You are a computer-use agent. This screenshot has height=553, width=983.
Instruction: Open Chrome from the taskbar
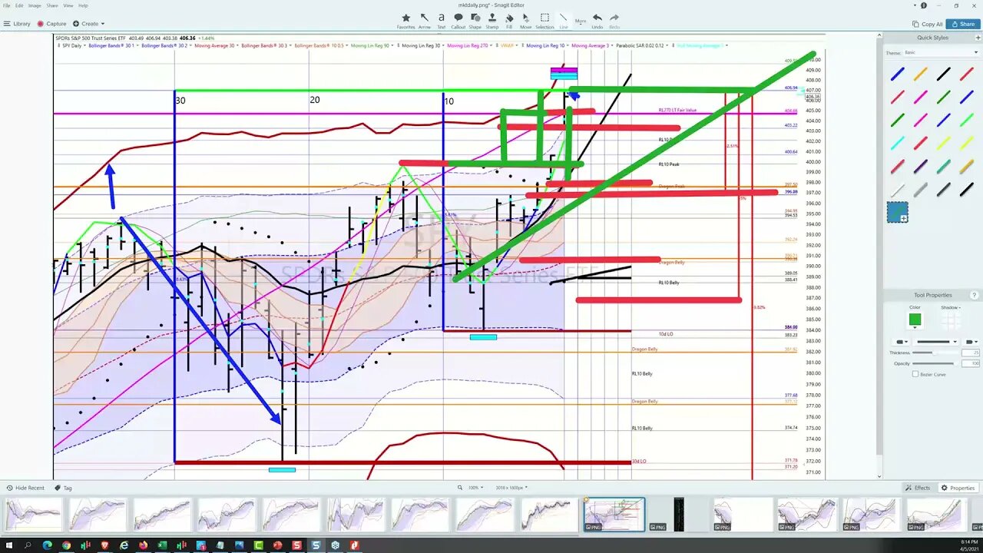(66, 545)
